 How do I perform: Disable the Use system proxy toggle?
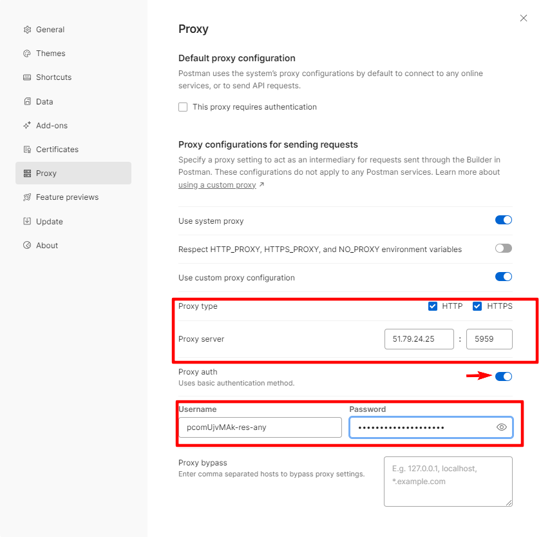pyautogui.click(x=503, y=220)
